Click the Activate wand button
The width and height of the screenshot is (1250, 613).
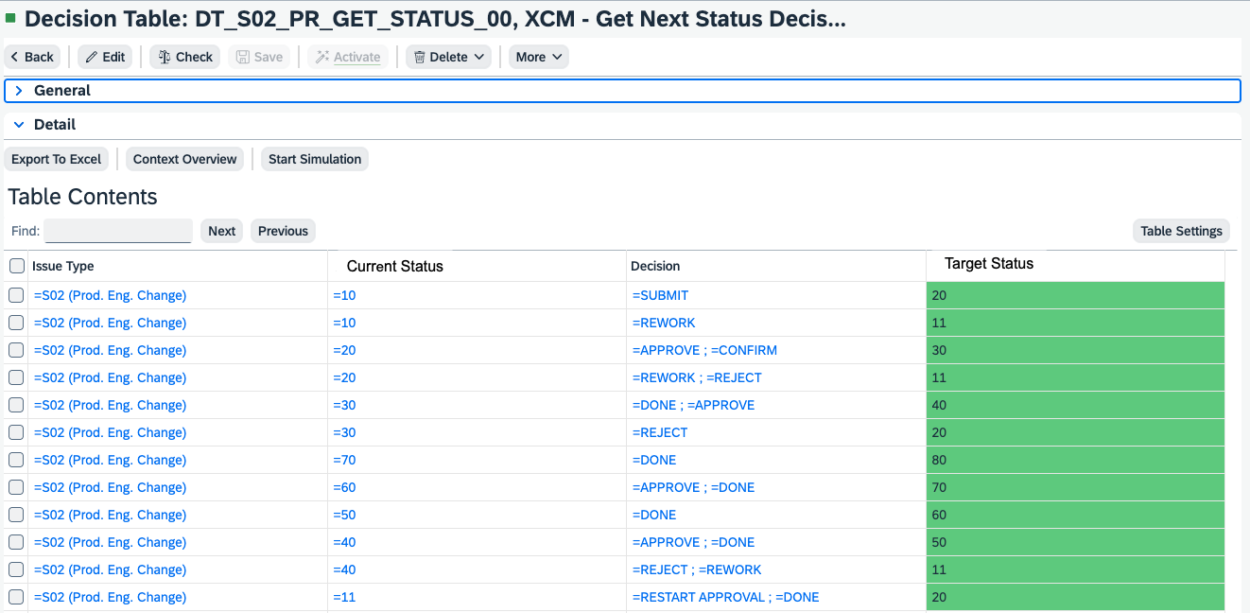point(348,57)
